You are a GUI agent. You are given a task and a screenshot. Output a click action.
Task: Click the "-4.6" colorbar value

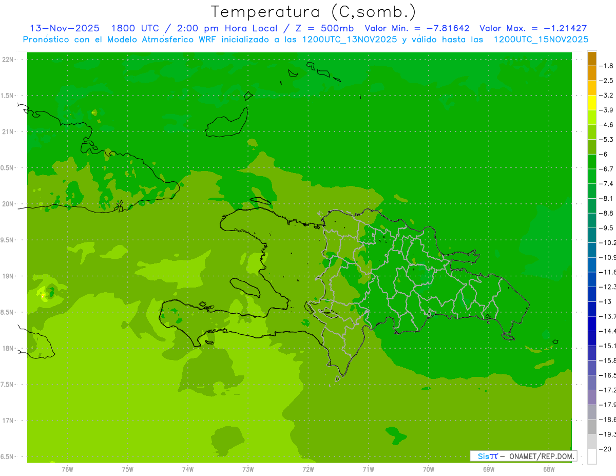[607, 125]
